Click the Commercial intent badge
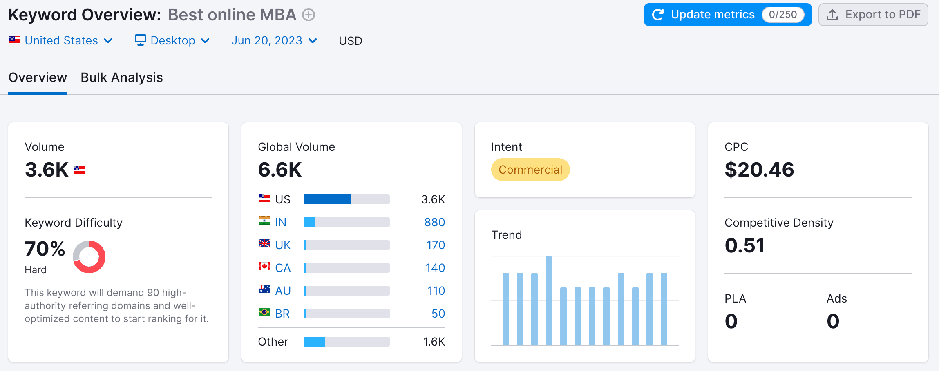Viewport: 939px width, 371px height. [x=530, y=169]
